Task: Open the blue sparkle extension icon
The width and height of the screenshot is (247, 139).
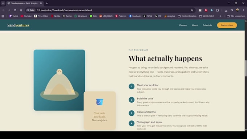Action: (211, 10)
